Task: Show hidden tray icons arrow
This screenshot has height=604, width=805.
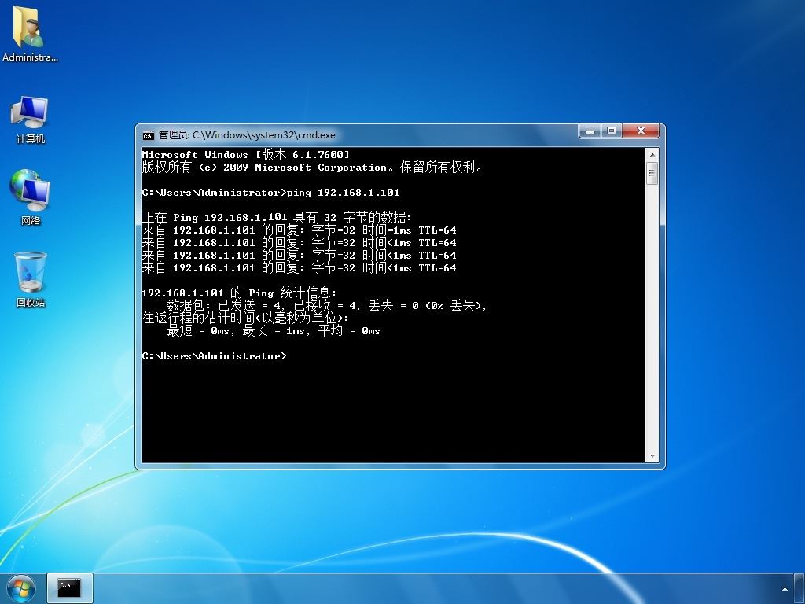Action: point(785,589)
